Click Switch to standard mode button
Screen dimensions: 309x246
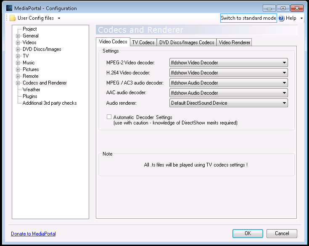248,18
